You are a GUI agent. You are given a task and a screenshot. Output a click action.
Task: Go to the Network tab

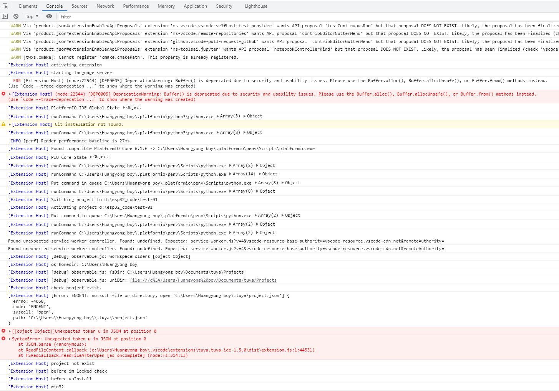pos(105,6)
